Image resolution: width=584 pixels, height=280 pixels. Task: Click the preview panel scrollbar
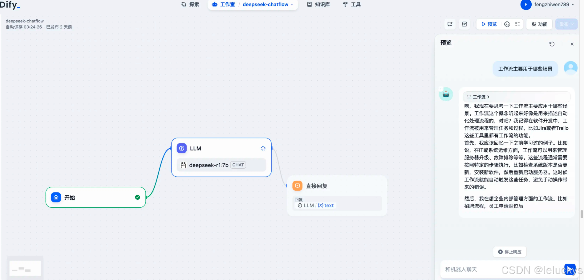(582, 214)
